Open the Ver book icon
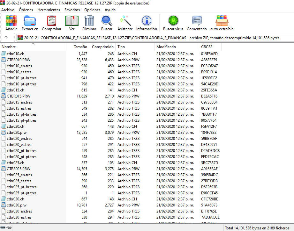Image resolution: width=294 pixels, height=231 pixels. tap(72, 21)
